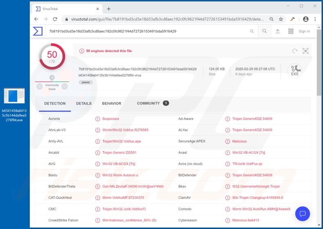Image resolution: width=323 pixels, height=229 pixels.
Task: Click the upload file icon
Action: point(278,31)
